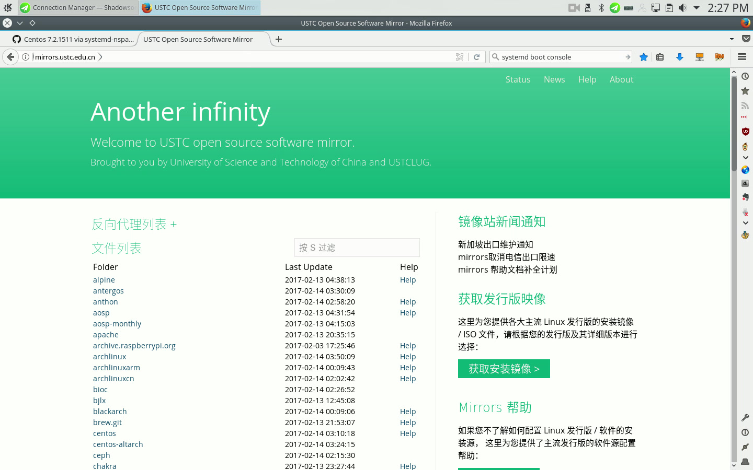
Task: Open the ceph folder link
Action: point(101,455)
